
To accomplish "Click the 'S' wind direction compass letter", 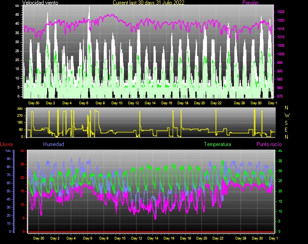I will tap(286, 123).
